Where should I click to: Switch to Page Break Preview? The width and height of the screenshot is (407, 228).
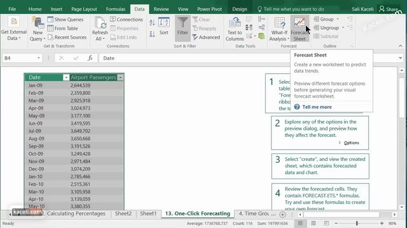[326, 224]
